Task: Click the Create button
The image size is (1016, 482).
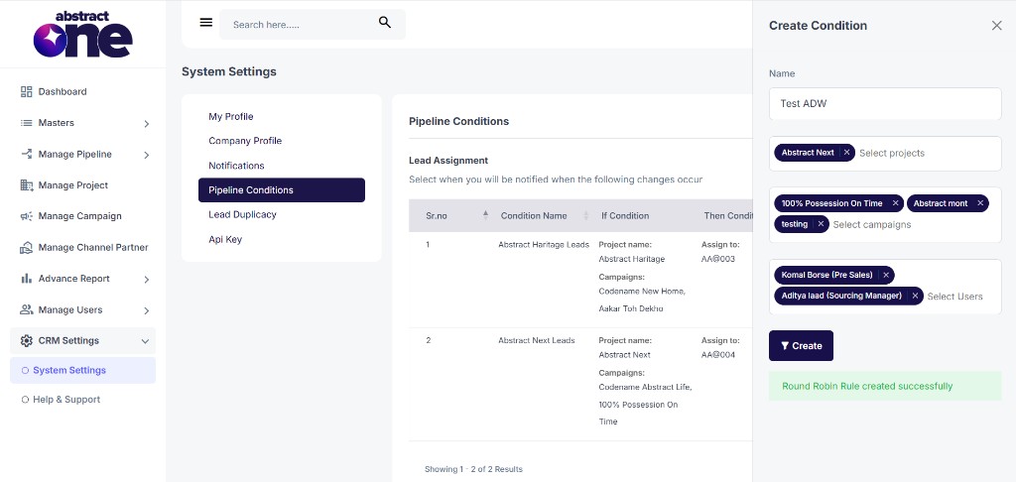Action: (801, 346)
